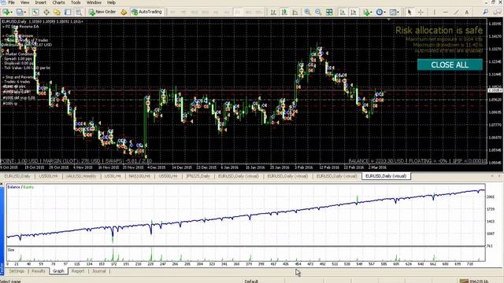
Task: Open the tester Results tab
Action: [39, 271]
